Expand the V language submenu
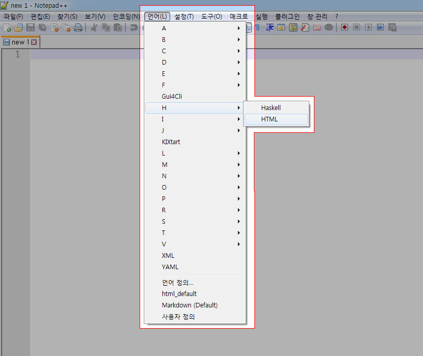 point(195,244)
